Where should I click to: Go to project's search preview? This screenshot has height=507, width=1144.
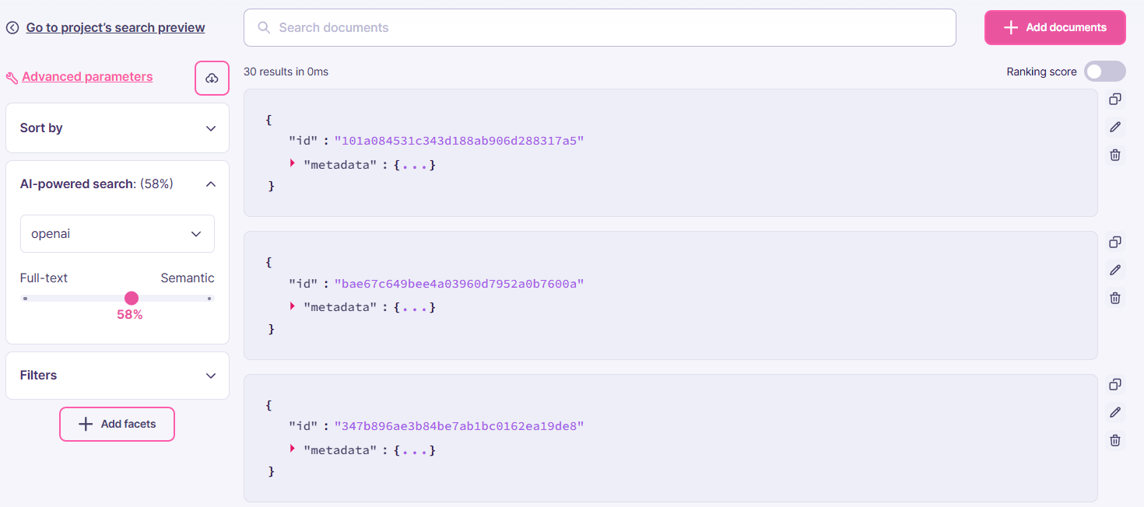coord(115,28)
